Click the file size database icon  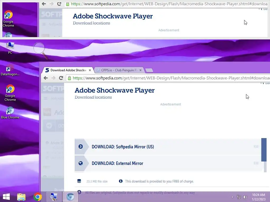point(79,181)
